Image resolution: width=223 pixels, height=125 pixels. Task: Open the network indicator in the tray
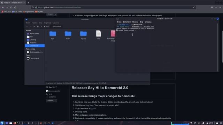(191, 123)
